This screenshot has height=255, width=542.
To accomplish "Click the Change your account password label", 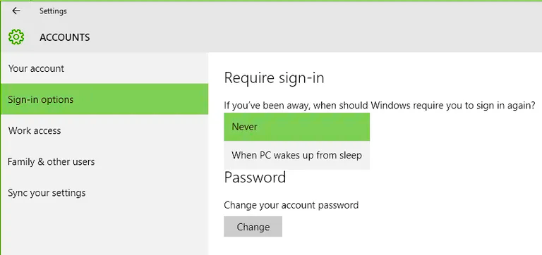I will click(291, 205).
